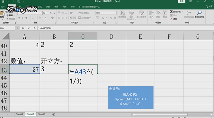This screenshot has width=214, height=118.
Task: Switch to the View (视图) tab
Action: point(64,7)
